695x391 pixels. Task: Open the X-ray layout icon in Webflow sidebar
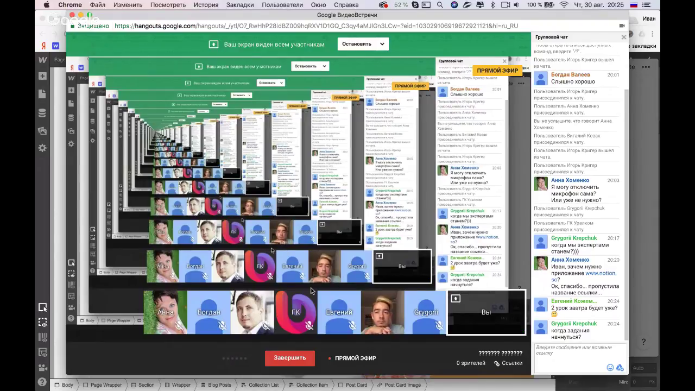click(x=42, y=352)
